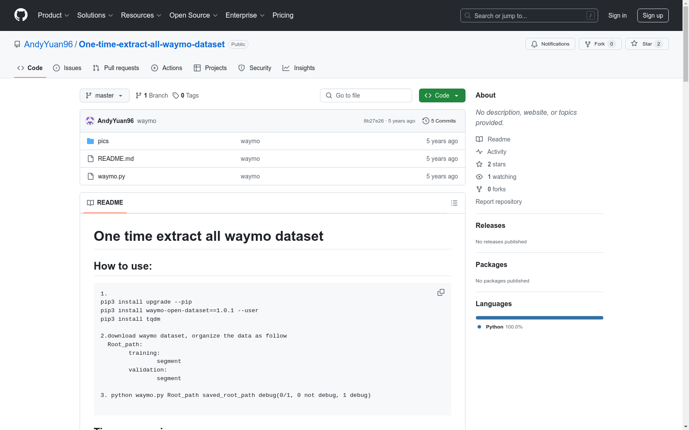
Task: Open the README outline icon
Action: click(x=454, y=203)
